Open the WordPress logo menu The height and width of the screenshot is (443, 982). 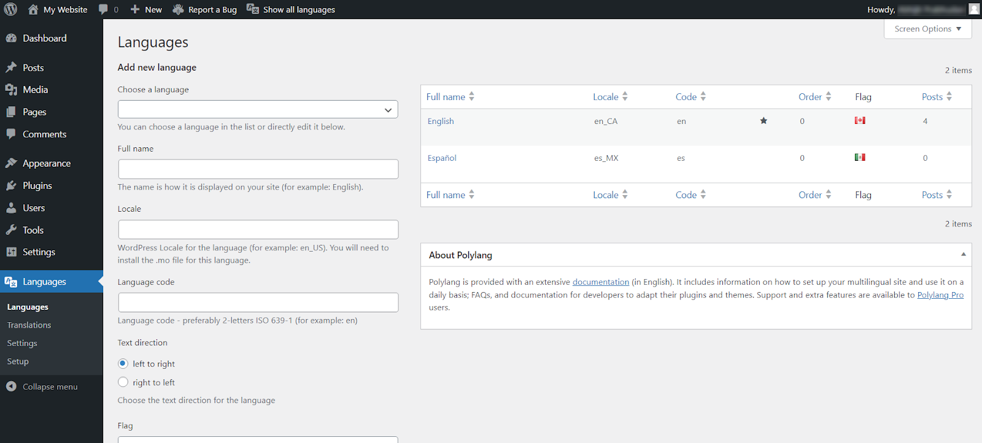(x=10, y=9)
